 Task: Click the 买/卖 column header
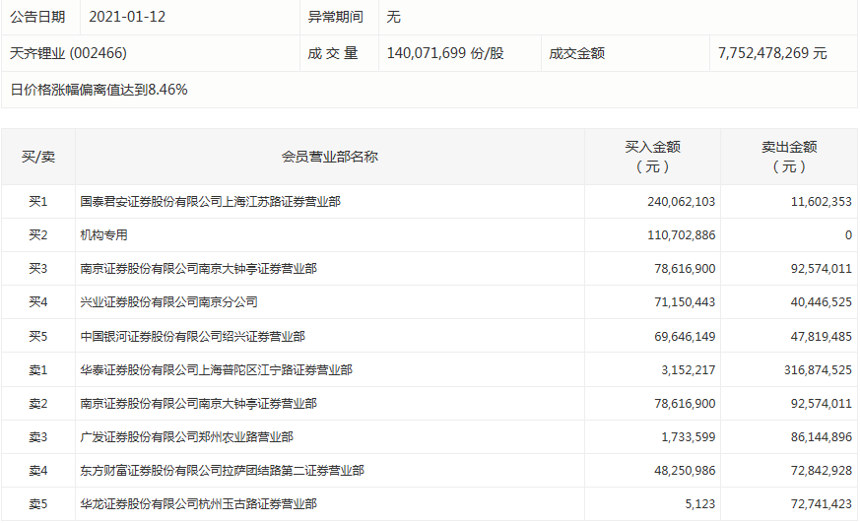click(x=38, y=157)
